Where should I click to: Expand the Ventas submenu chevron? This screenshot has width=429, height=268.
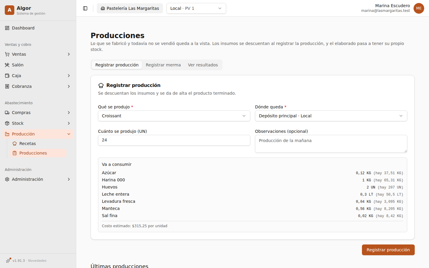point(69,54)
